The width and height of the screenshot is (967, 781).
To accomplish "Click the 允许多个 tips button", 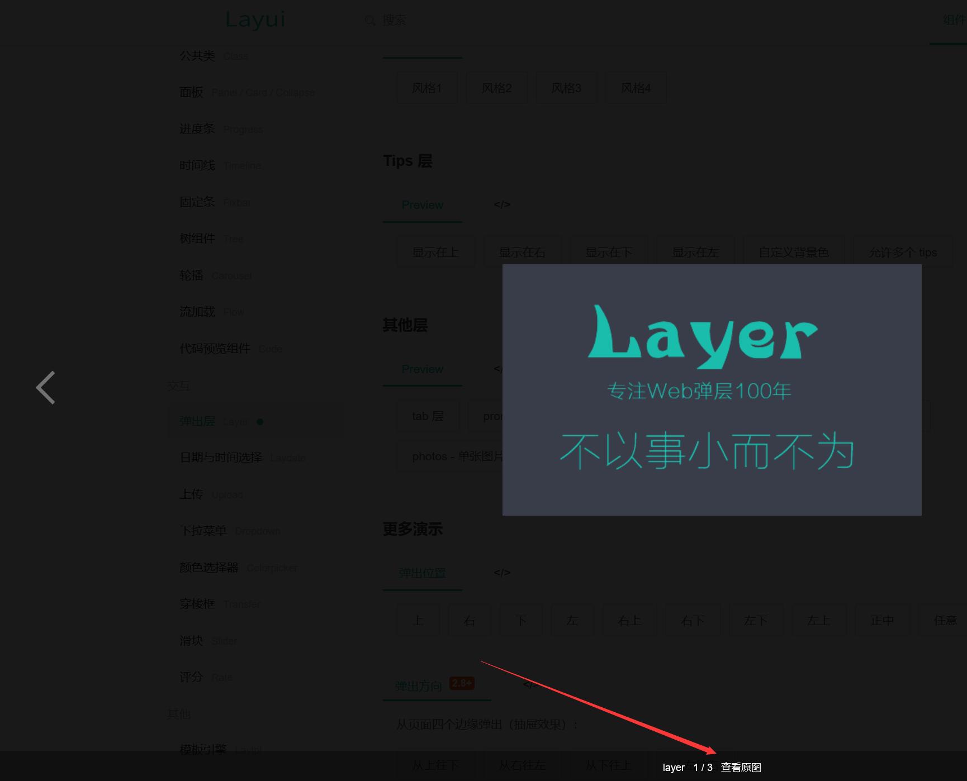I will coord(903,252).
